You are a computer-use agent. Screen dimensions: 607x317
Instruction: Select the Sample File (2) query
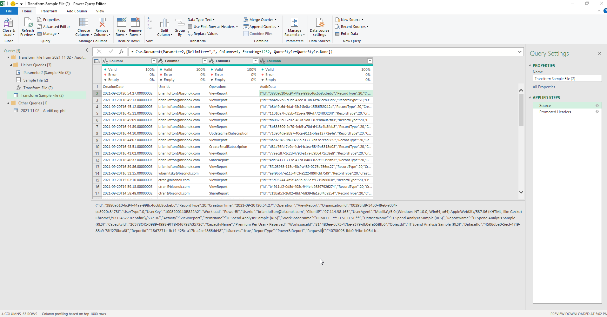point(36,80)
